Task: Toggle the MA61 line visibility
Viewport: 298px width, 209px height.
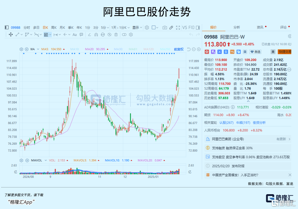Action: [x=133, y=49]
